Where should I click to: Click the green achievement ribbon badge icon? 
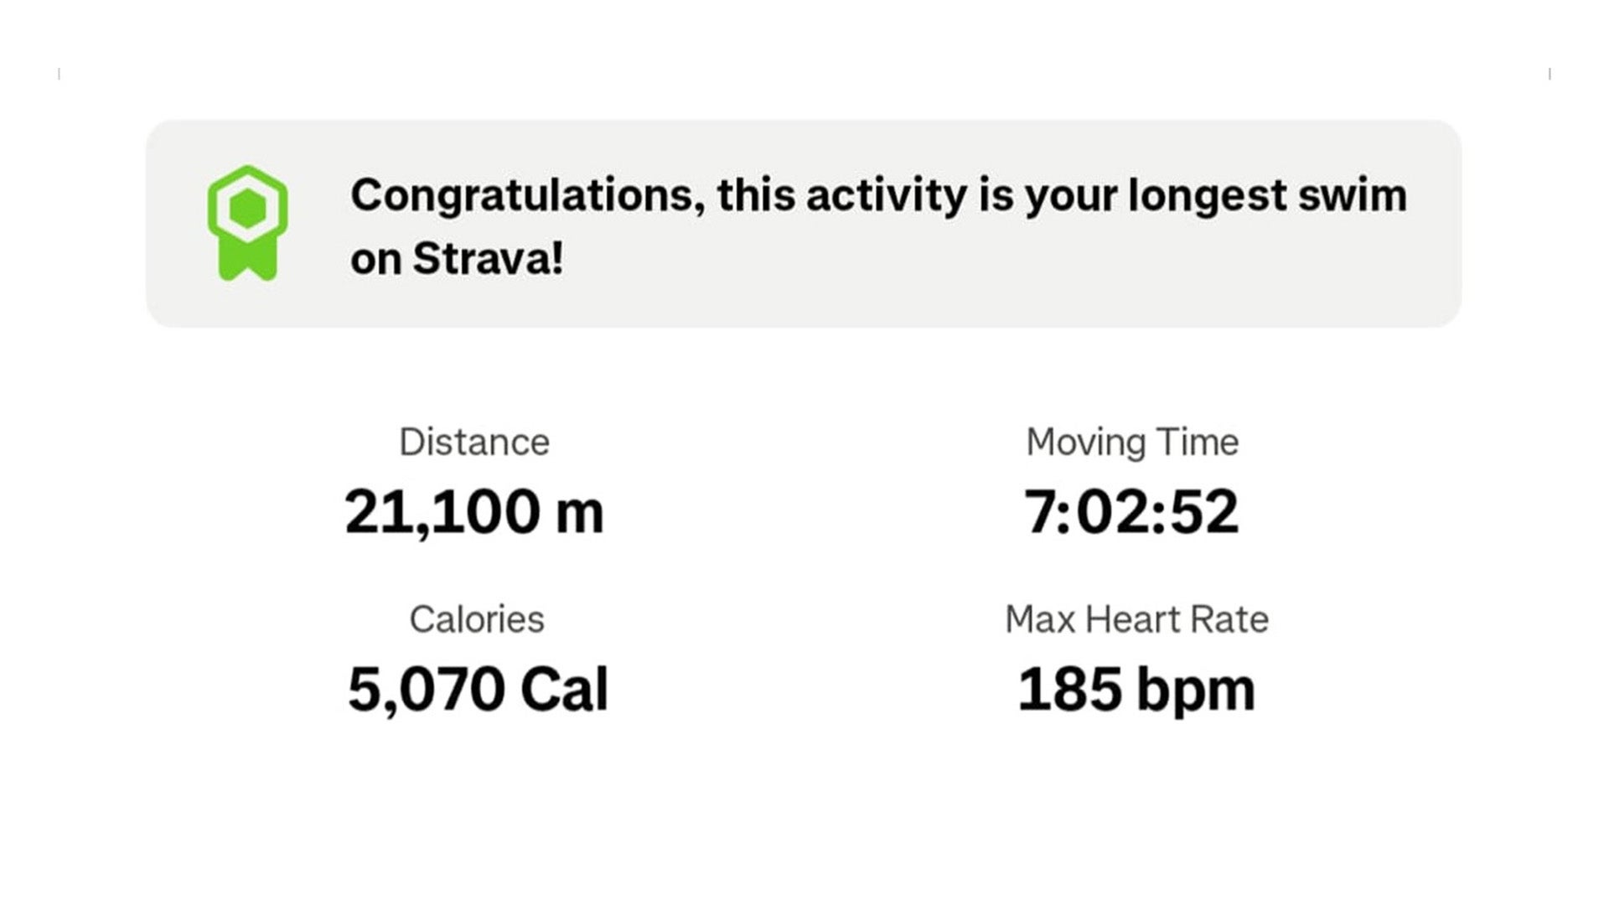pos(247,222)
